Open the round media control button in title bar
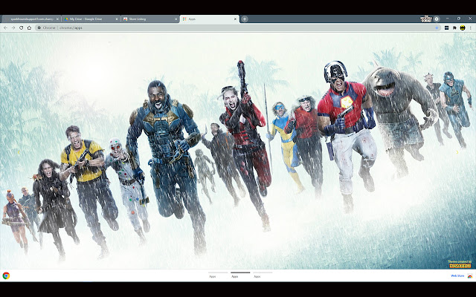This screenshot has height=297, width=476. point(437,19)
